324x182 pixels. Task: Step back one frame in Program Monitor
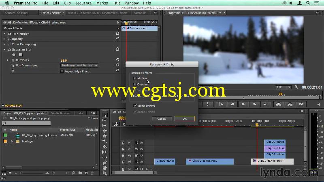pyautogui.click(x=232, y=104)
